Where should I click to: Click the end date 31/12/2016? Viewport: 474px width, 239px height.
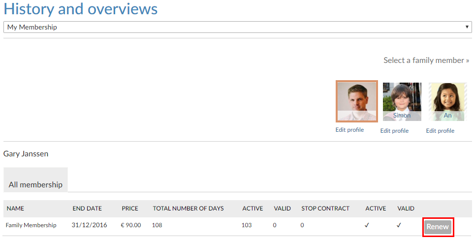[x=89, y=225]
